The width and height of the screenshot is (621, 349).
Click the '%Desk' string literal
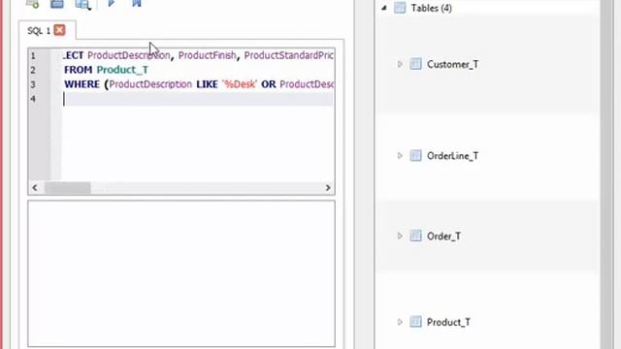(240, 84)
